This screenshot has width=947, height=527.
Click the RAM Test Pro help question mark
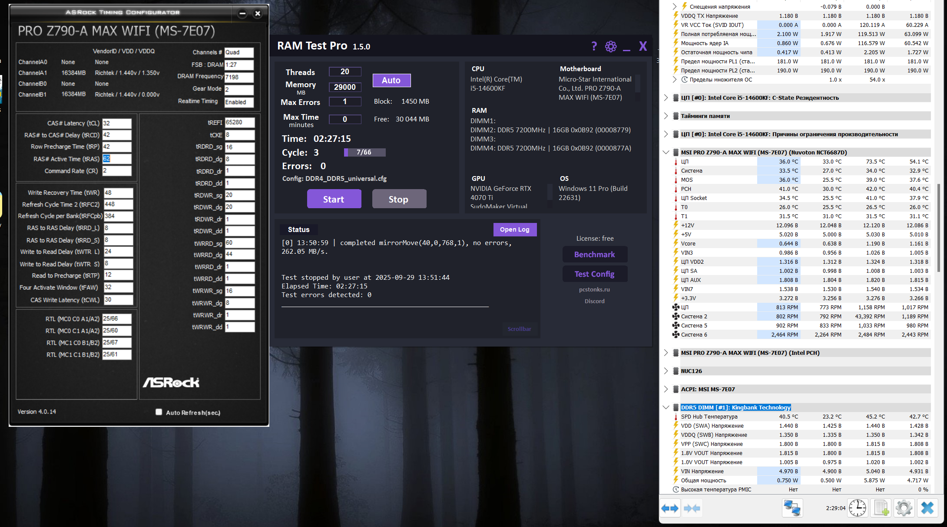point(594,46)
